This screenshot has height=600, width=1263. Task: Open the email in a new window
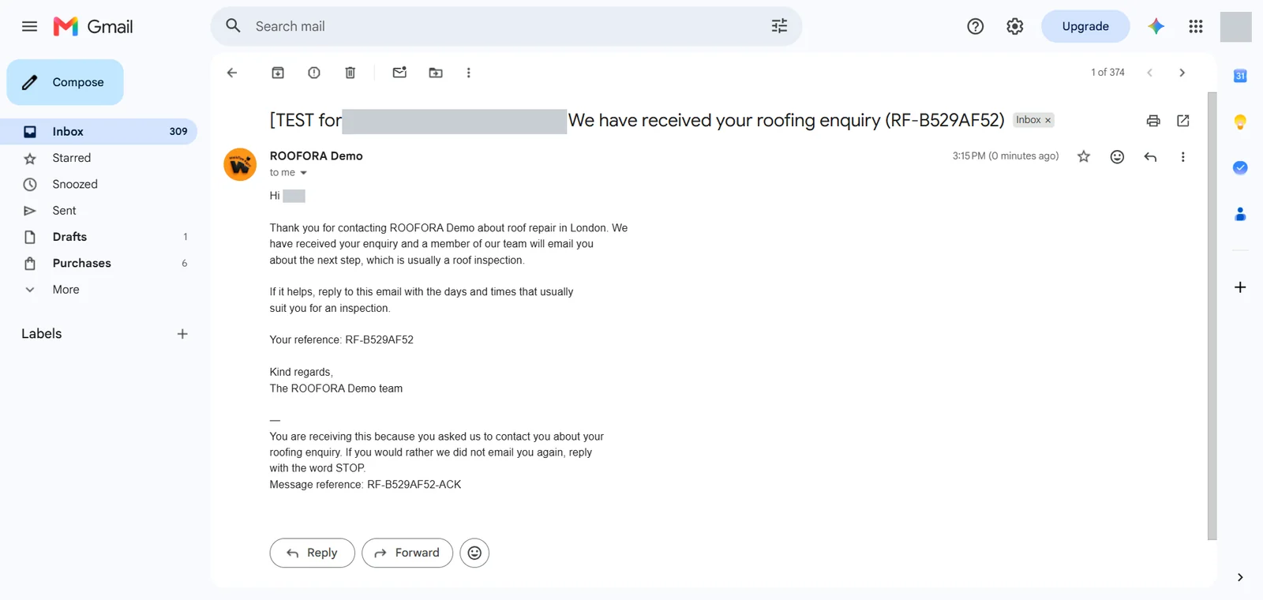1183,121
